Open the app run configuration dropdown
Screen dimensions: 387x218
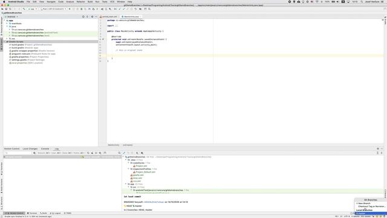[x=32, y=9]
